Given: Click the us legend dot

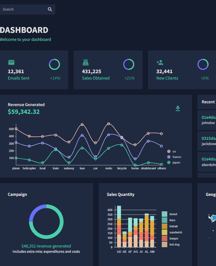Looking at the screenshot, I should pyautogui.click(x=169, y=151).
